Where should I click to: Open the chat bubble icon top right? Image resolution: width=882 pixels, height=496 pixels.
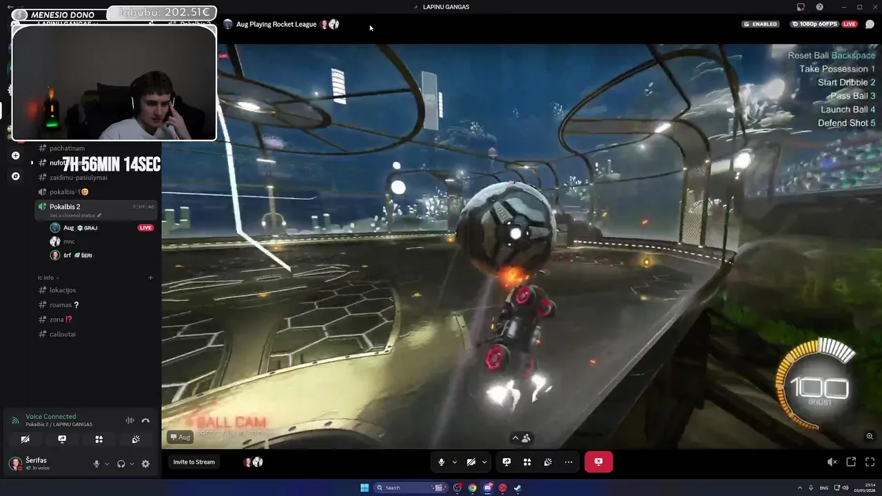(x=870, y=24)
